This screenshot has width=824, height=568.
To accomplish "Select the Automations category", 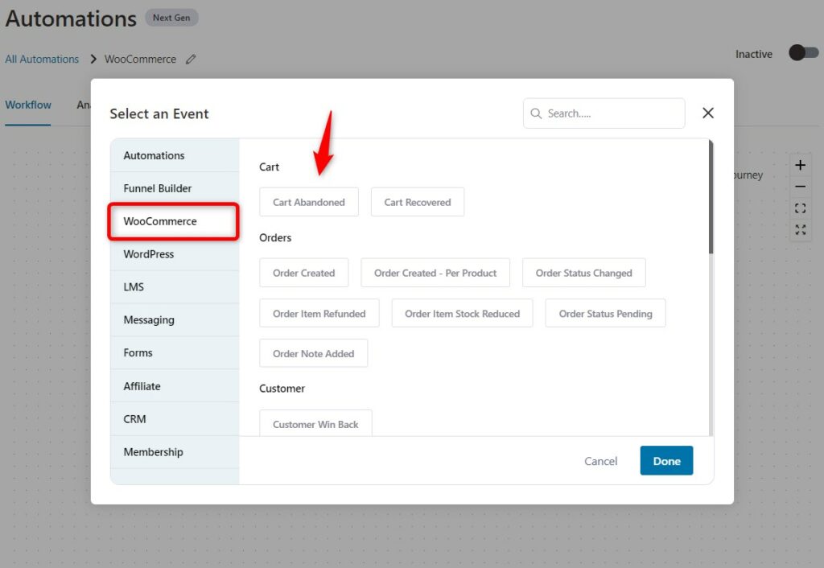I will 175,155.
